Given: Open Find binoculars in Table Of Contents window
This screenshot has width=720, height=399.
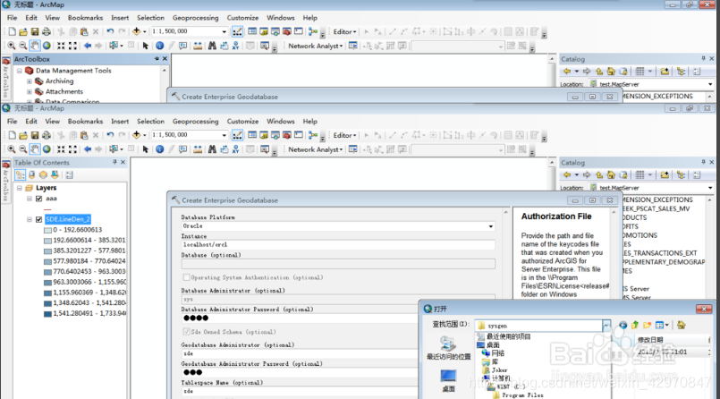Looking at the screenshot, I should 212,149.
